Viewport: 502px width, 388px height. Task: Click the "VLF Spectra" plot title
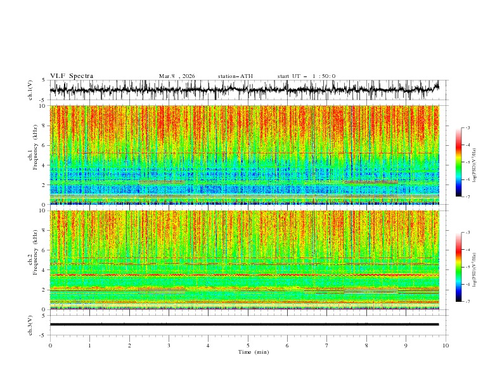click(x=72, y=76)
